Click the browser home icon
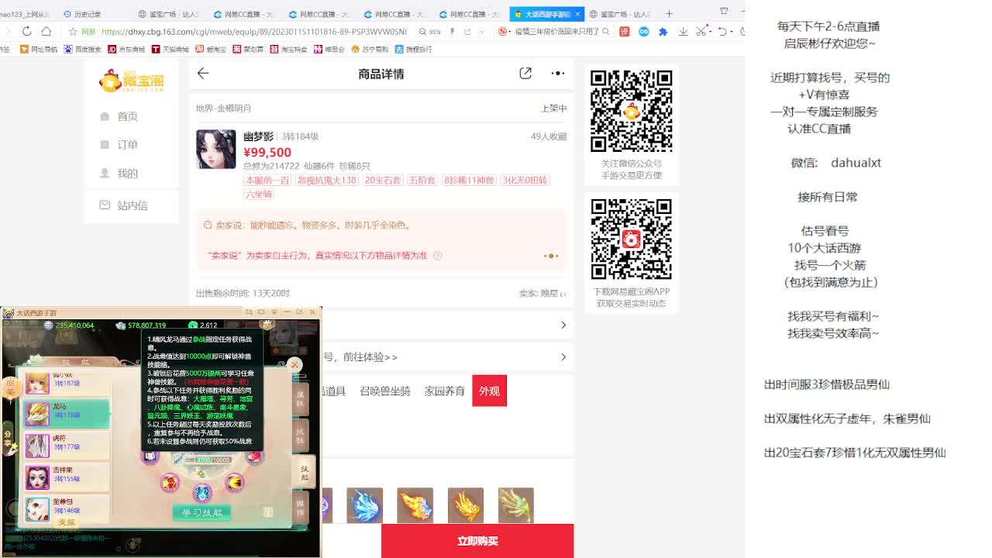Image resolution: width=992 pixels, height=558 pixels. pyautogui.click(x=46, y=31)
